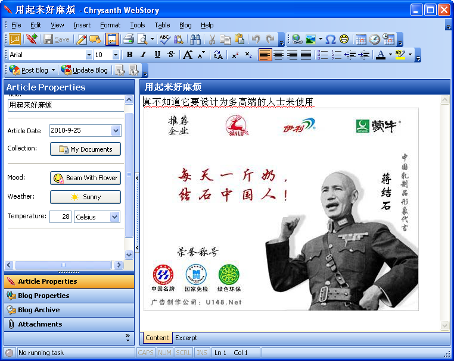The image size is (454, 361).
Task: Toggle bold formatting
Action: point(130,55)
